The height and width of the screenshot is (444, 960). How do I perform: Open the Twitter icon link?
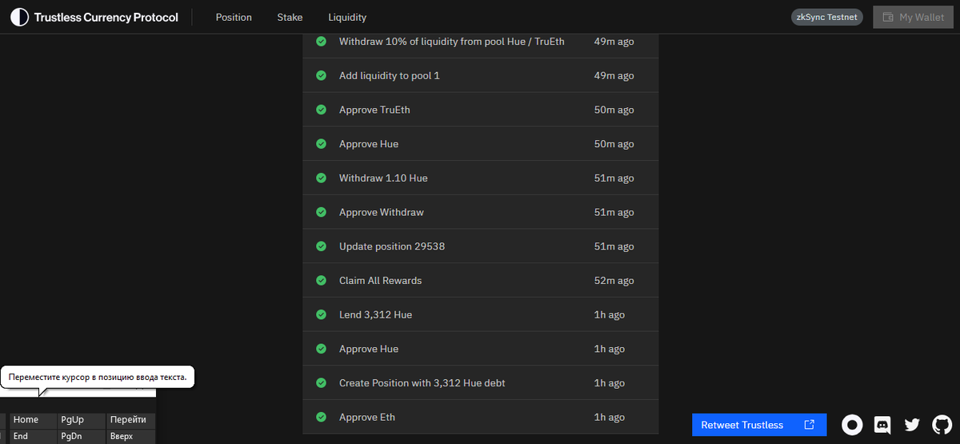coord(912,425)
